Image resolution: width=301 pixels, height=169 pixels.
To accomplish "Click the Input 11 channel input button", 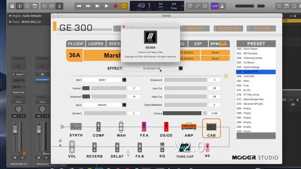I will (x=19, y=74).
